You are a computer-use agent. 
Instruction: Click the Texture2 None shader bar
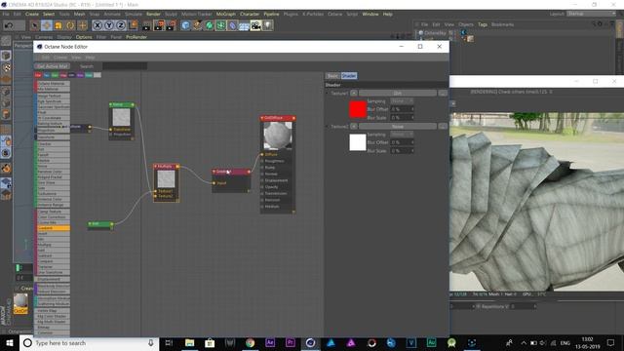[x=397, y=127]
